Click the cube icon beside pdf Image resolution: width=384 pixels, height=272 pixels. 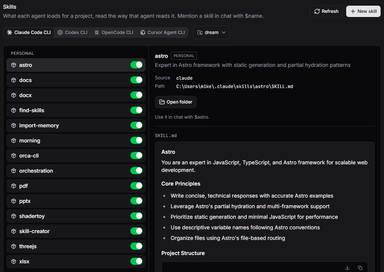point(14,186)
